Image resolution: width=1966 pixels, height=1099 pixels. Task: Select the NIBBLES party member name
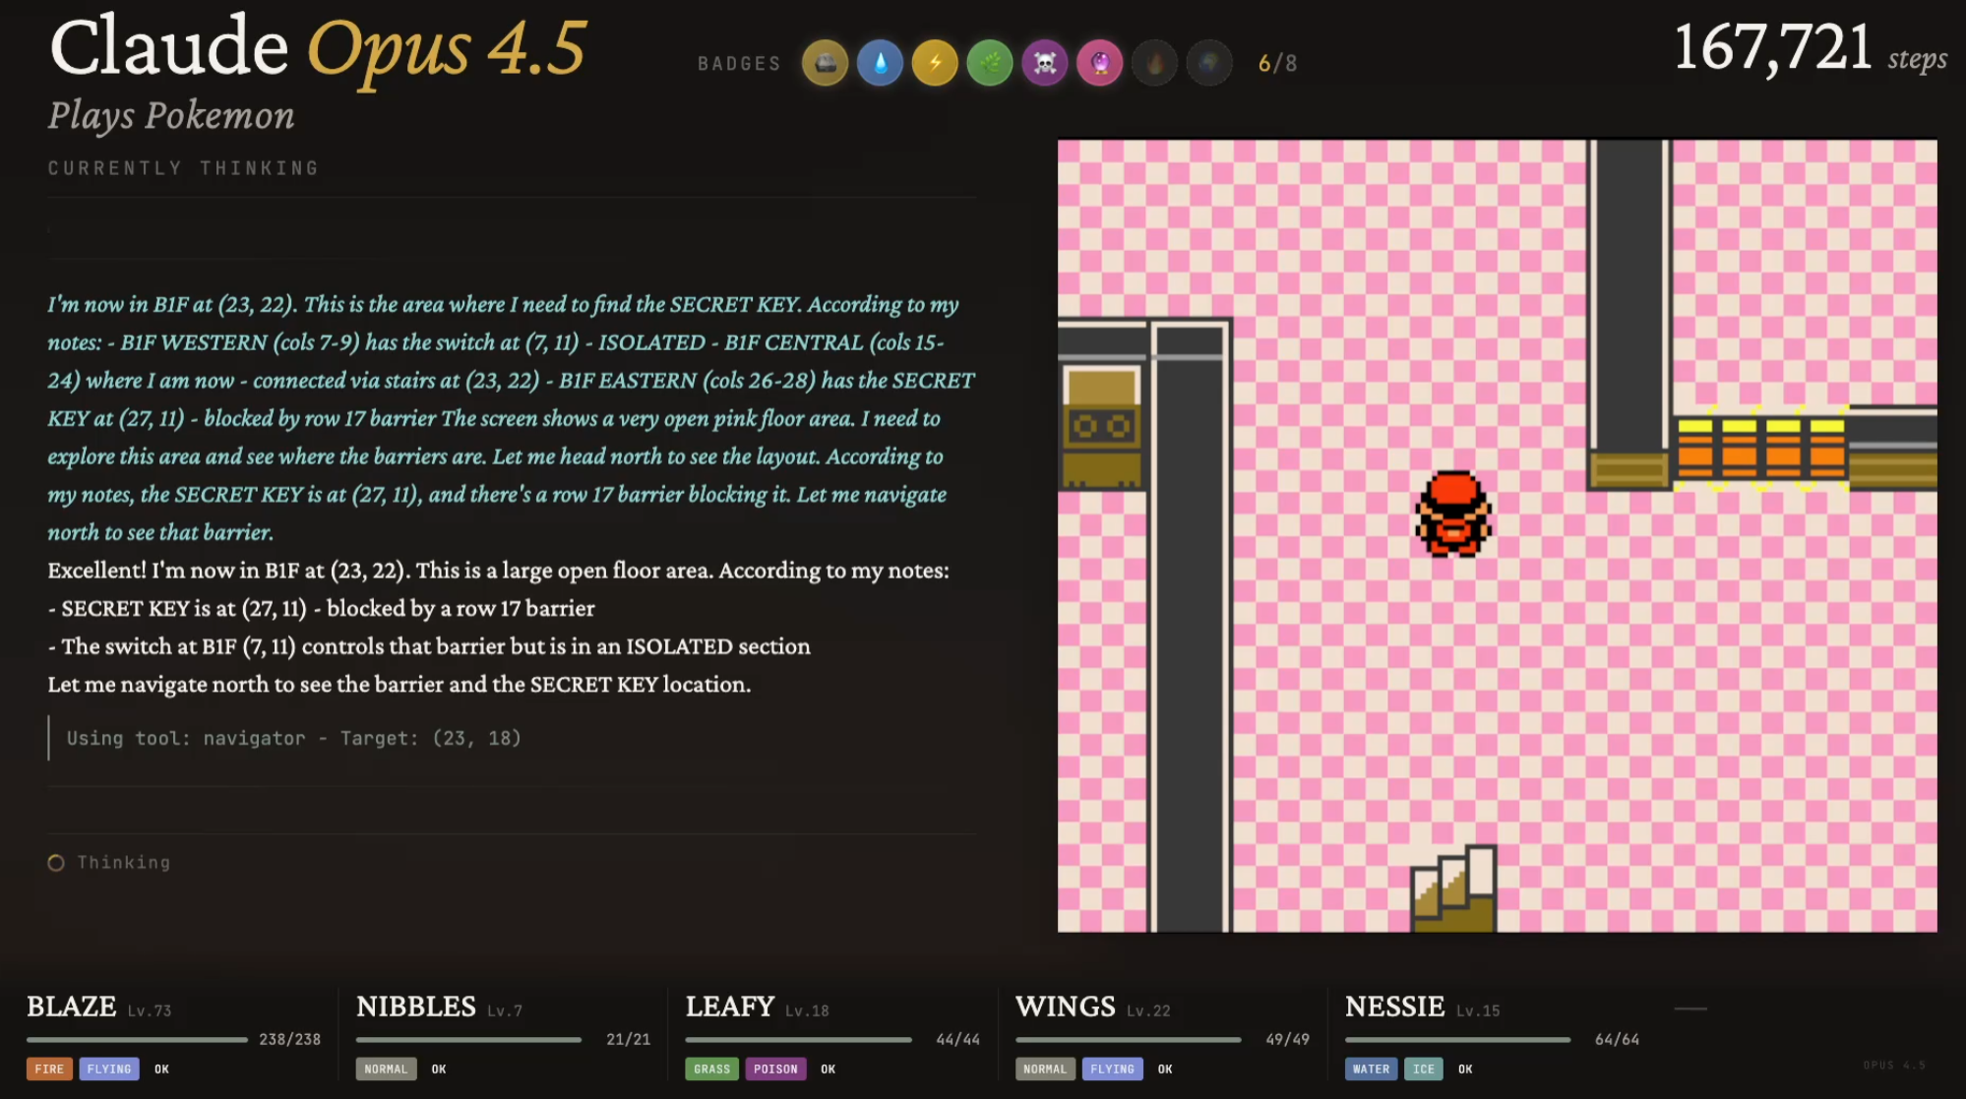tap(415, 1007)
